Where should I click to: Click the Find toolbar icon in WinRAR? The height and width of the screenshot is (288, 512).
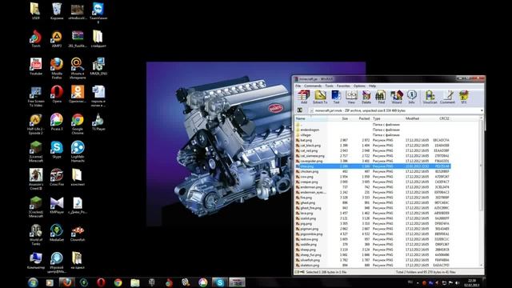point(381,97)
